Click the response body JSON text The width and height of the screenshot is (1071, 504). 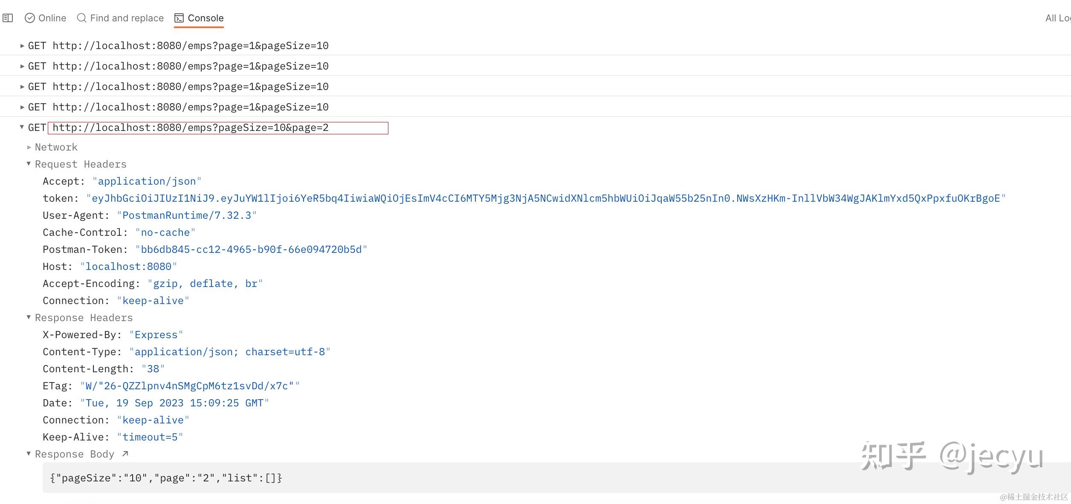point(166,478)
